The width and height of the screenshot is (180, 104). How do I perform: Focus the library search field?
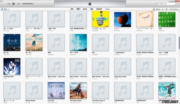(x=166, y=4)
